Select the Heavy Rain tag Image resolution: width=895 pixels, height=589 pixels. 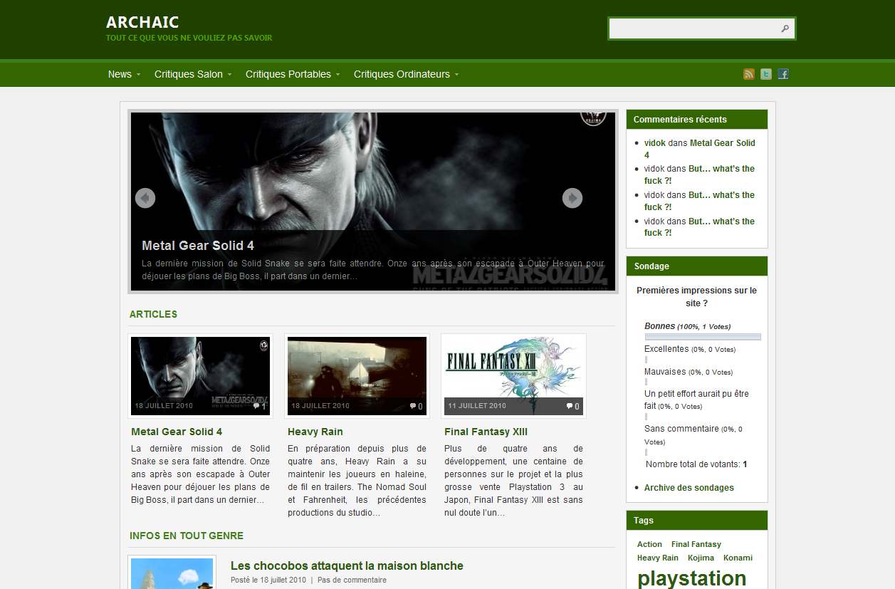(658, 558)
